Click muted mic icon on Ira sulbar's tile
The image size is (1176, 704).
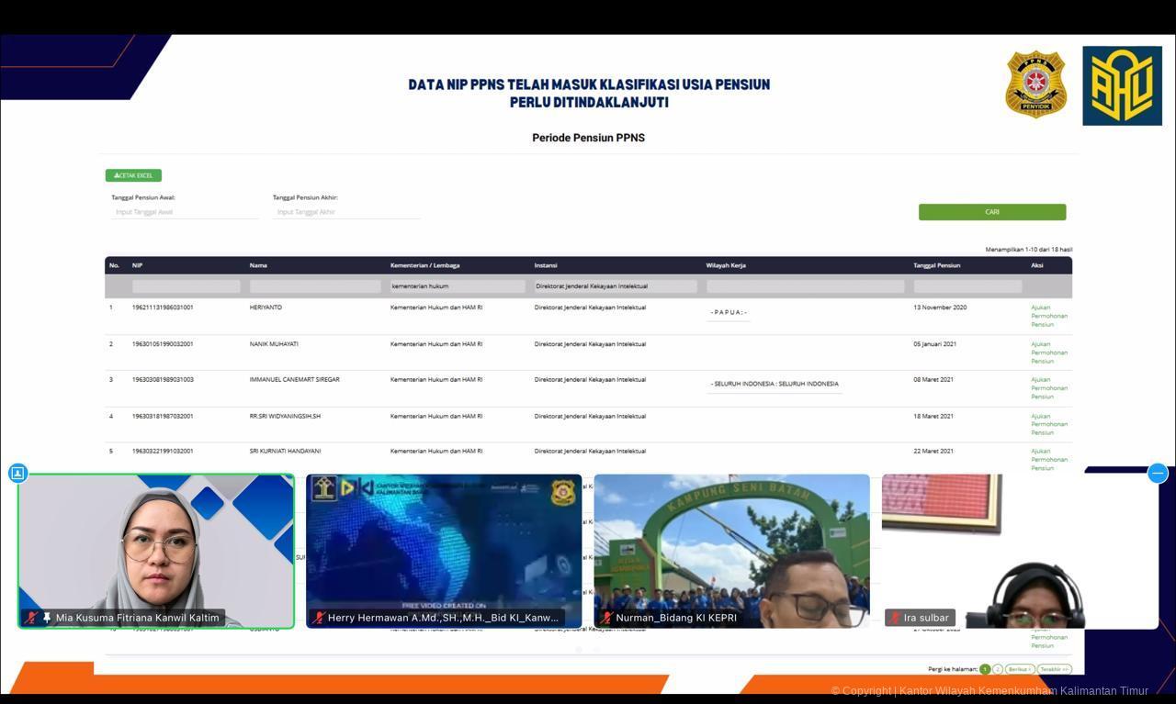895,618
